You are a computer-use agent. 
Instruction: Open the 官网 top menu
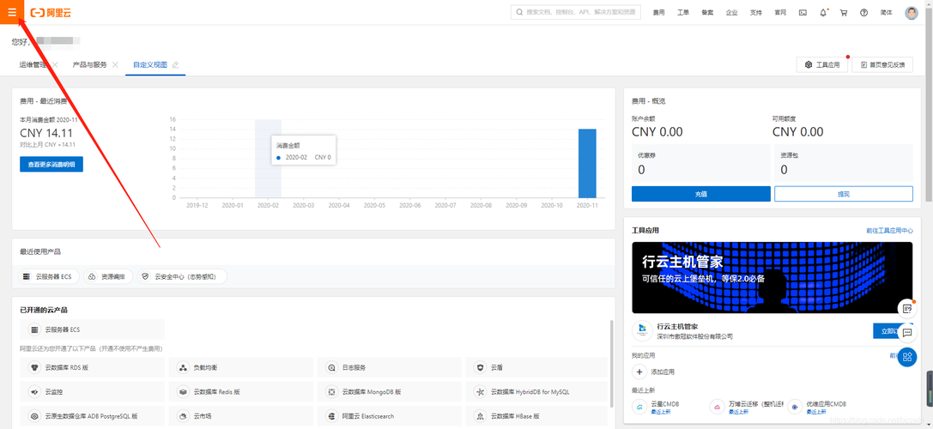(x=780, y=13)
